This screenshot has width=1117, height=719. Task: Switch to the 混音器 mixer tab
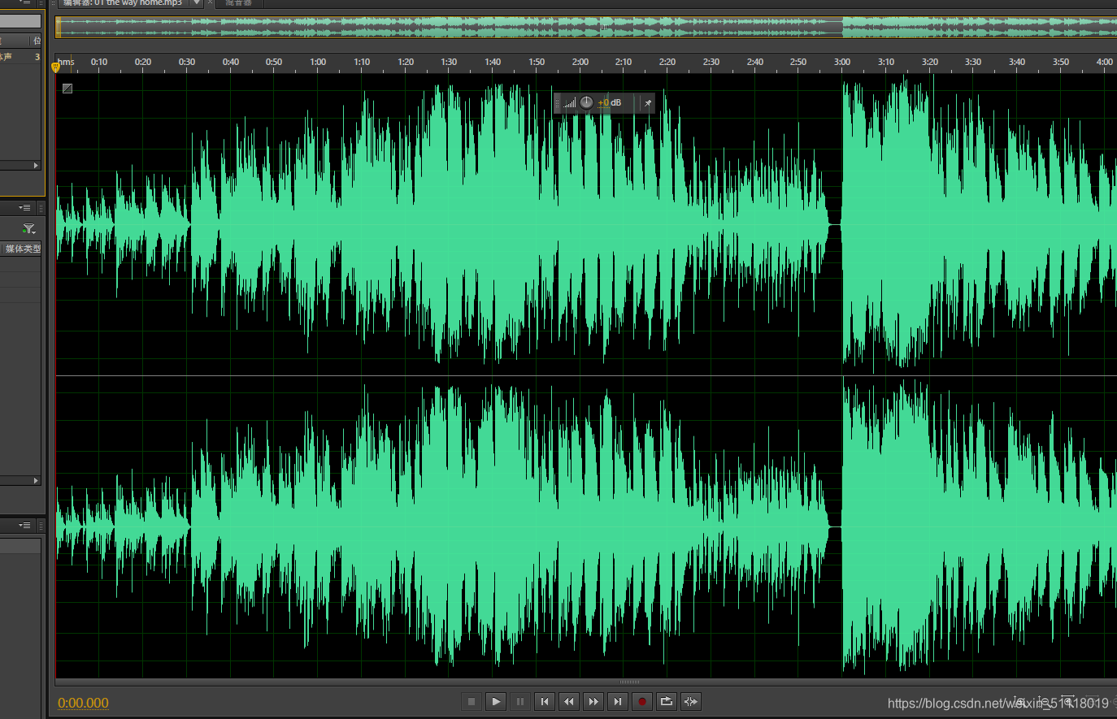click(238, 2)
